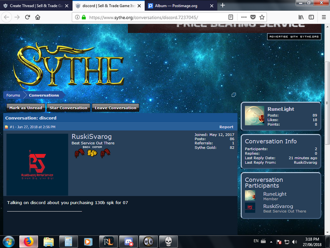Image resolution: width=330 pixels, height=248 pixels.
Task: Click Star Conversation button
Action: tap(68, 107)
